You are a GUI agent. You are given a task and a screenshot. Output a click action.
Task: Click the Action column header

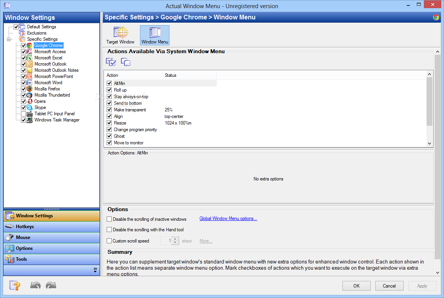point(133,75)
